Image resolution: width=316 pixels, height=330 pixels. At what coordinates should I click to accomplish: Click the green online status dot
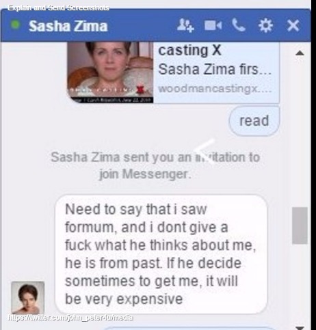click(x=15, y=25)
